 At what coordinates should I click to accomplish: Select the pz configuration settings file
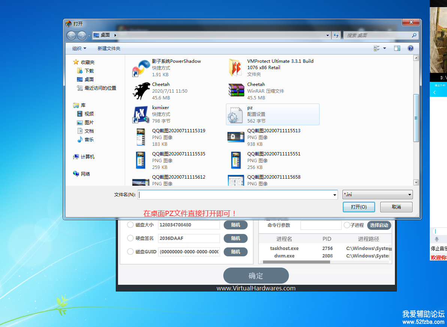pyautogui.click(x=236, y=114)
